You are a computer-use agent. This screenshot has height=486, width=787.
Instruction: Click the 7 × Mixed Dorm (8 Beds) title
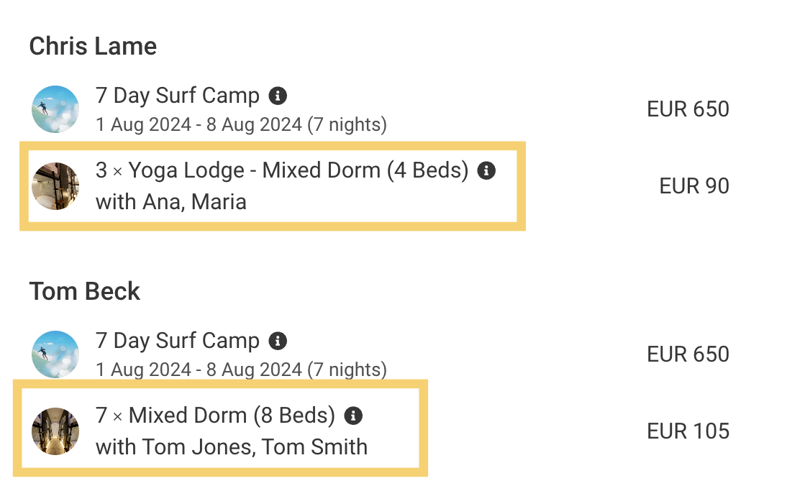[x=216, y=416]
